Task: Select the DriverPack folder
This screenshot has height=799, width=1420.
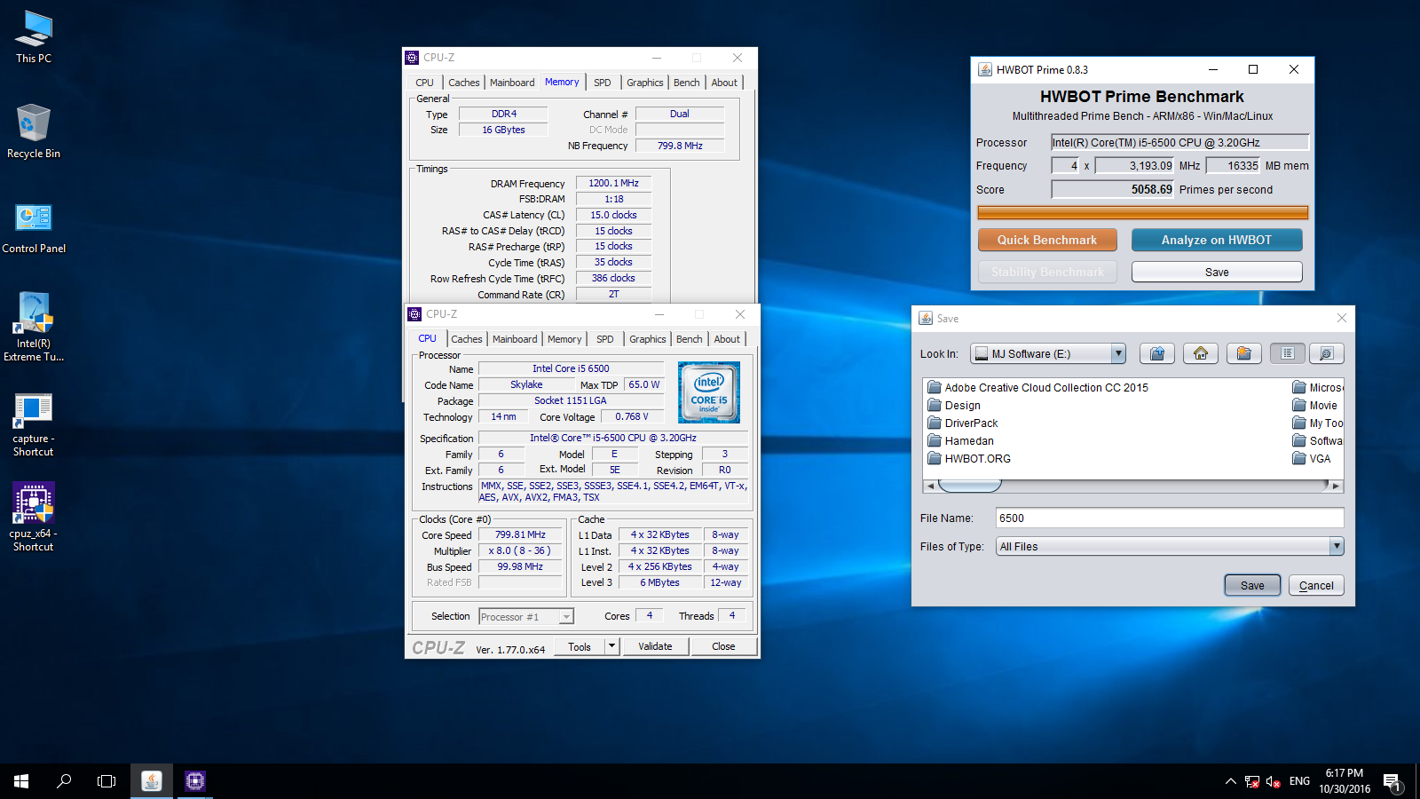Action: point(963,423)
